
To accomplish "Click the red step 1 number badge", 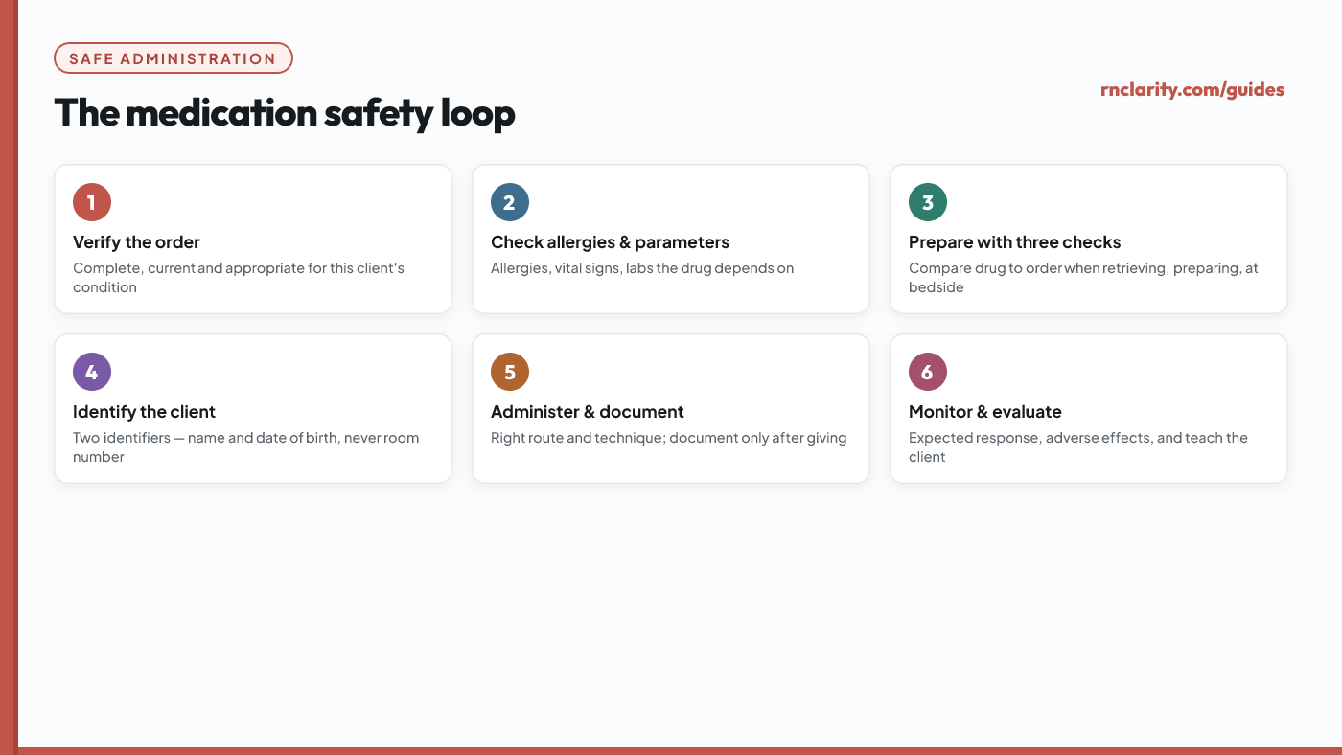I will tap(92, 202).
